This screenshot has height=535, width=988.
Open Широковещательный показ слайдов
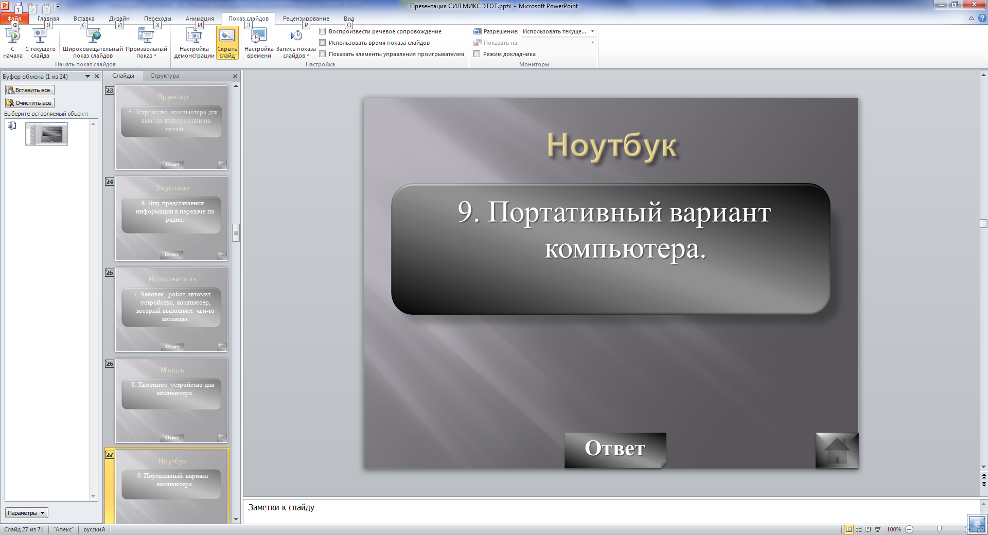pyautogui.click(x=93, y=44)
